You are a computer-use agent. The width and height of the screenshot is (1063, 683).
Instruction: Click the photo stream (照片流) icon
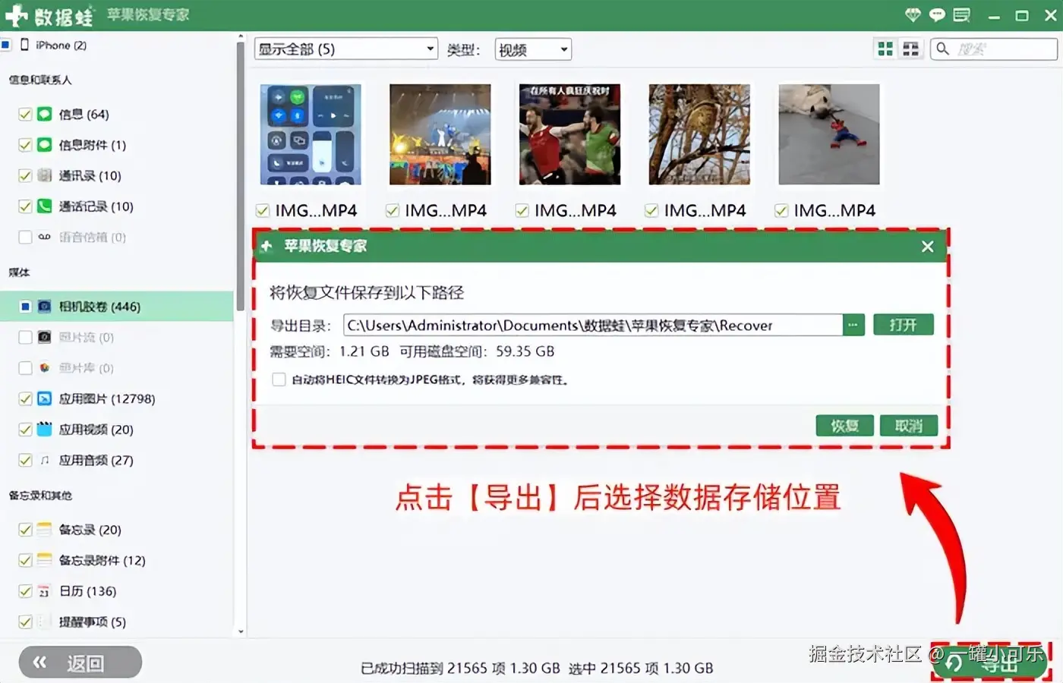[45, 337]
